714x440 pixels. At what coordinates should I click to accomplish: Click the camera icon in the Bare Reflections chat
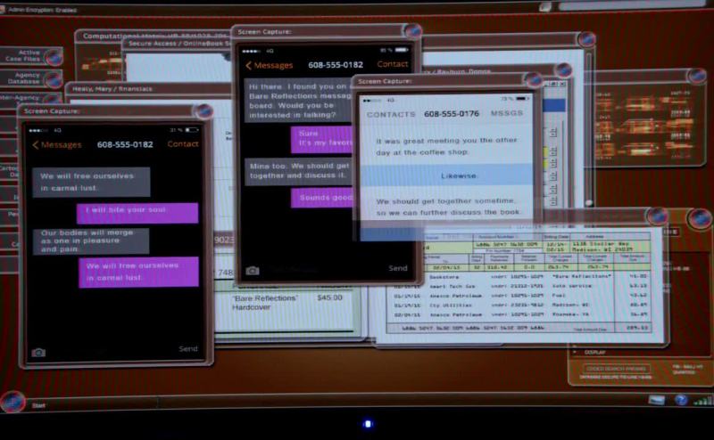click(x=253, y=270)
